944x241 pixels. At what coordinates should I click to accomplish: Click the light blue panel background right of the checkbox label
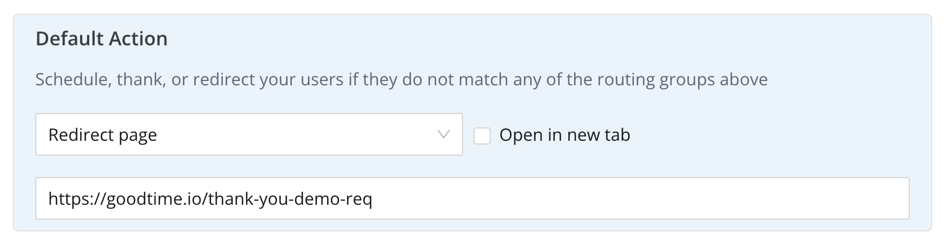(775, 135)
